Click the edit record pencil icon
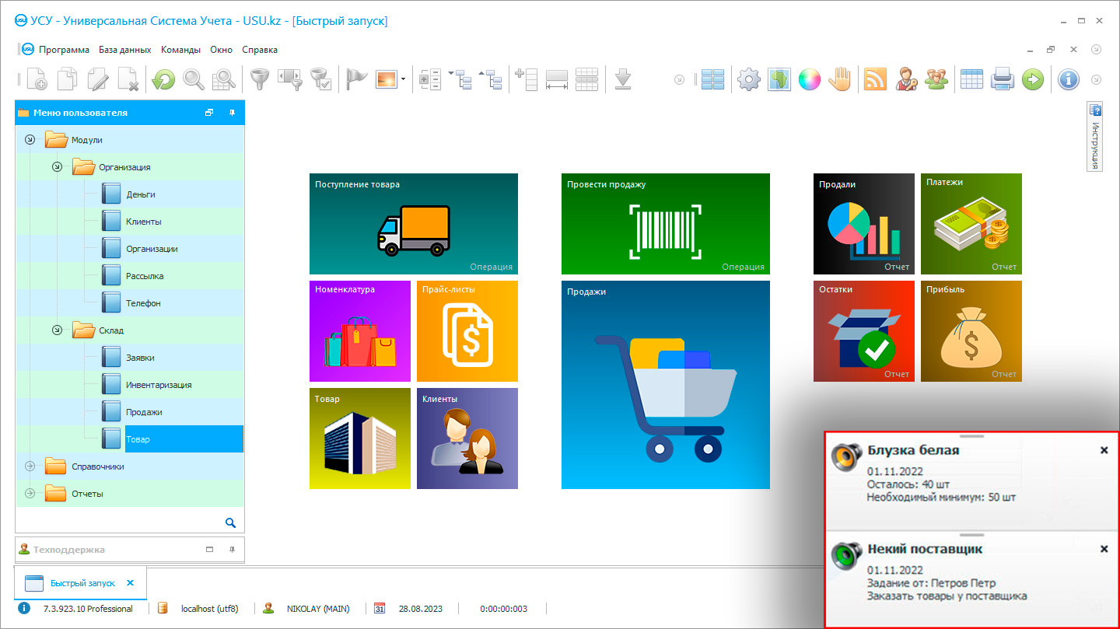 pyautogui.click(x=98, y=79)
